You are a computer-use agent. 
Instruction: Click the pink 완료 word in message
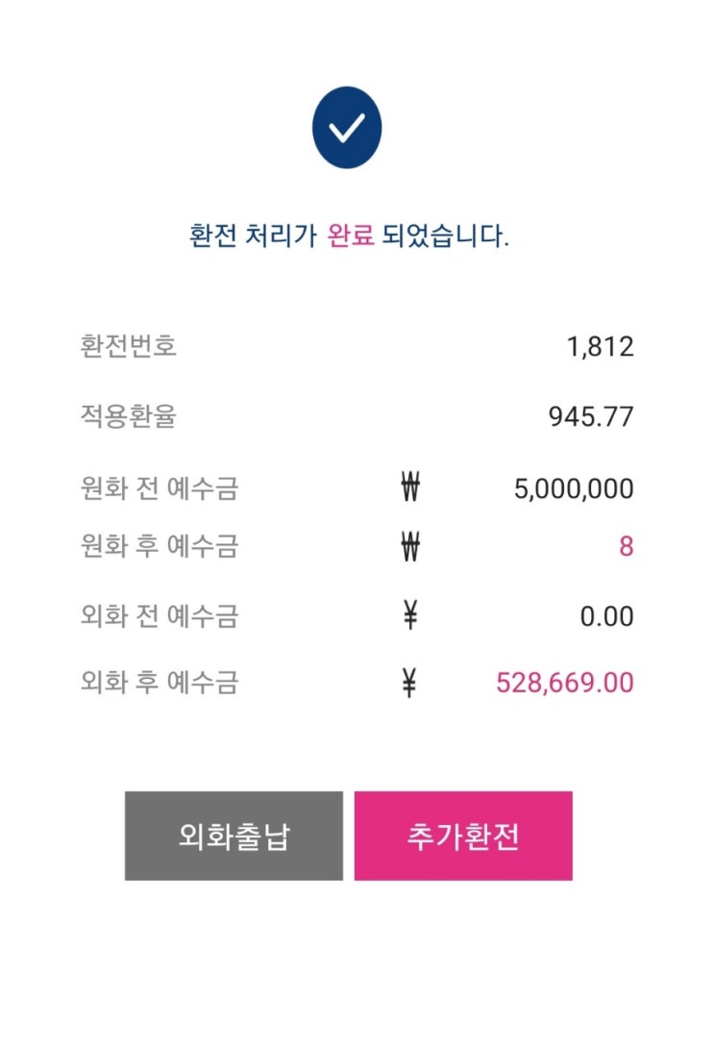[351, 236]
